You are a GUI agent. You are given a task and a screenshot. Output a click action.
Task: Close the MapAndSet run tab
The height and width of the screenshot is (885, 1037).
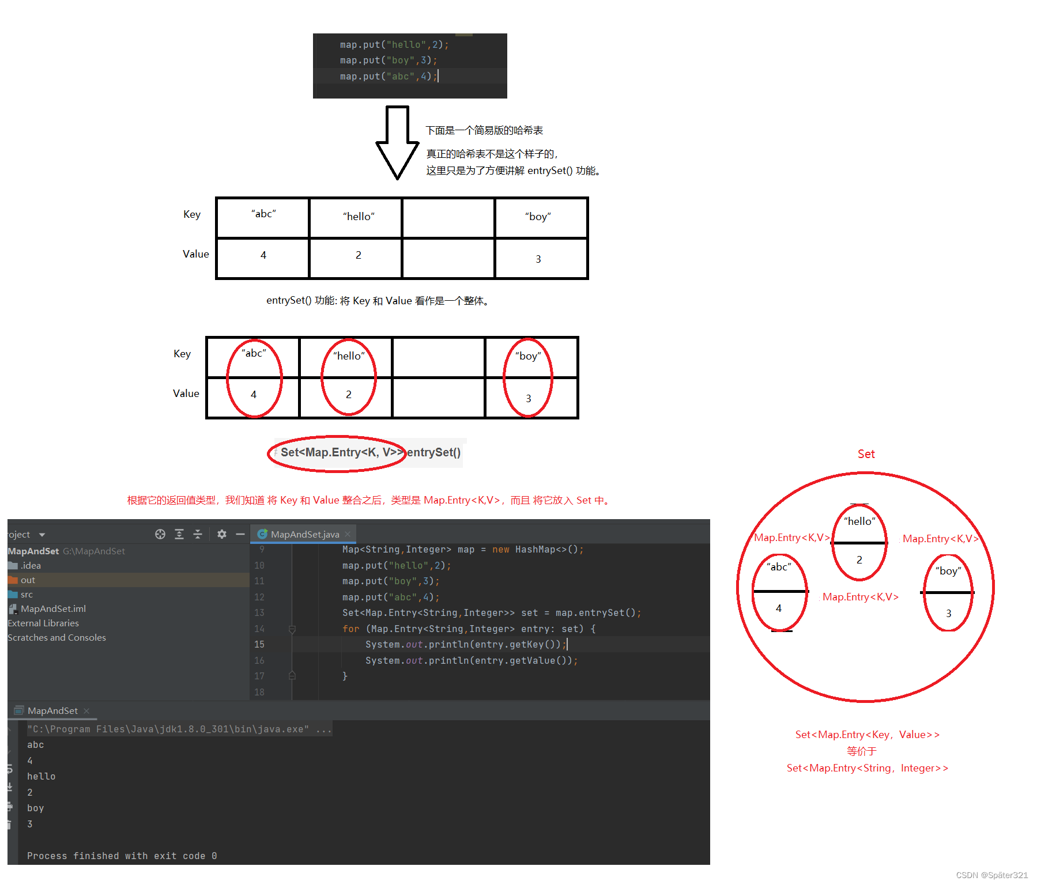point(86,711)
